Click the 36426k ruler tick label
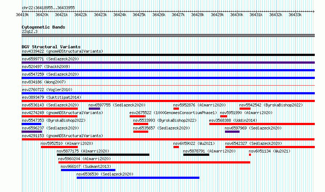Viewport: 325px width, 192px height. pos(159,15)
